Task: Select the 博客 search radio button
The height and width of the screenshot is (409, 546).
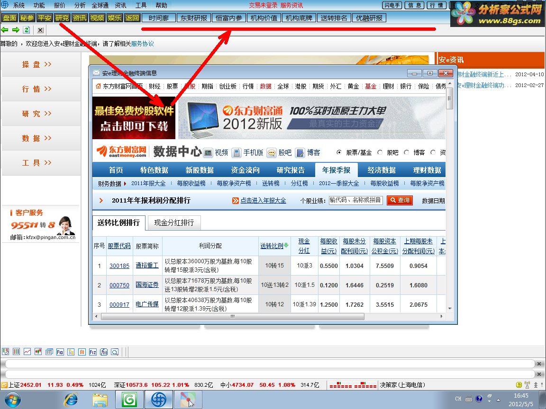Action: point(406,152)
